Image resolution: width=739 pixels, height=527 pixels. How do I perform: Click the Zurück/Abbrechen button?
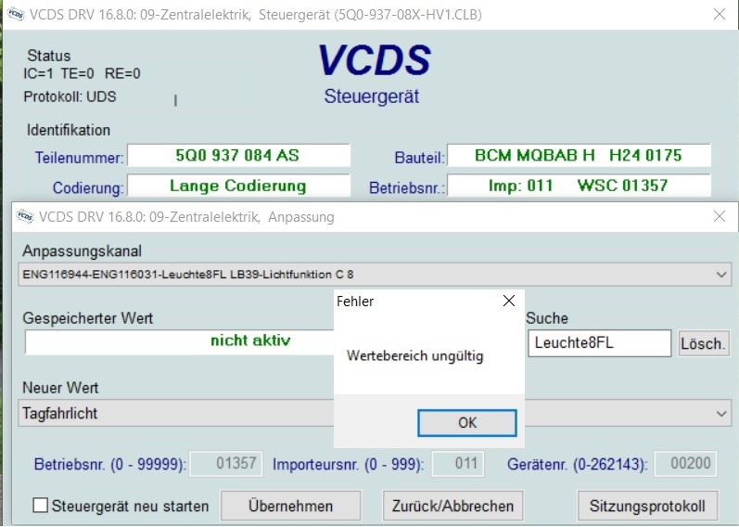click(452, 506)
